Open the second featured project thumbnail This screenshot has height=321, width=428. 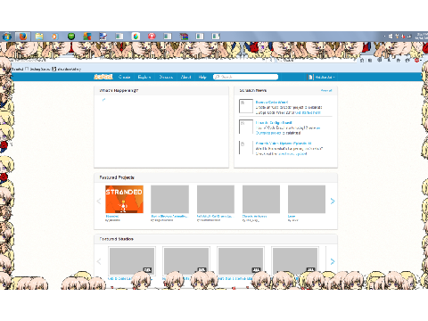(x=169, y=199)
